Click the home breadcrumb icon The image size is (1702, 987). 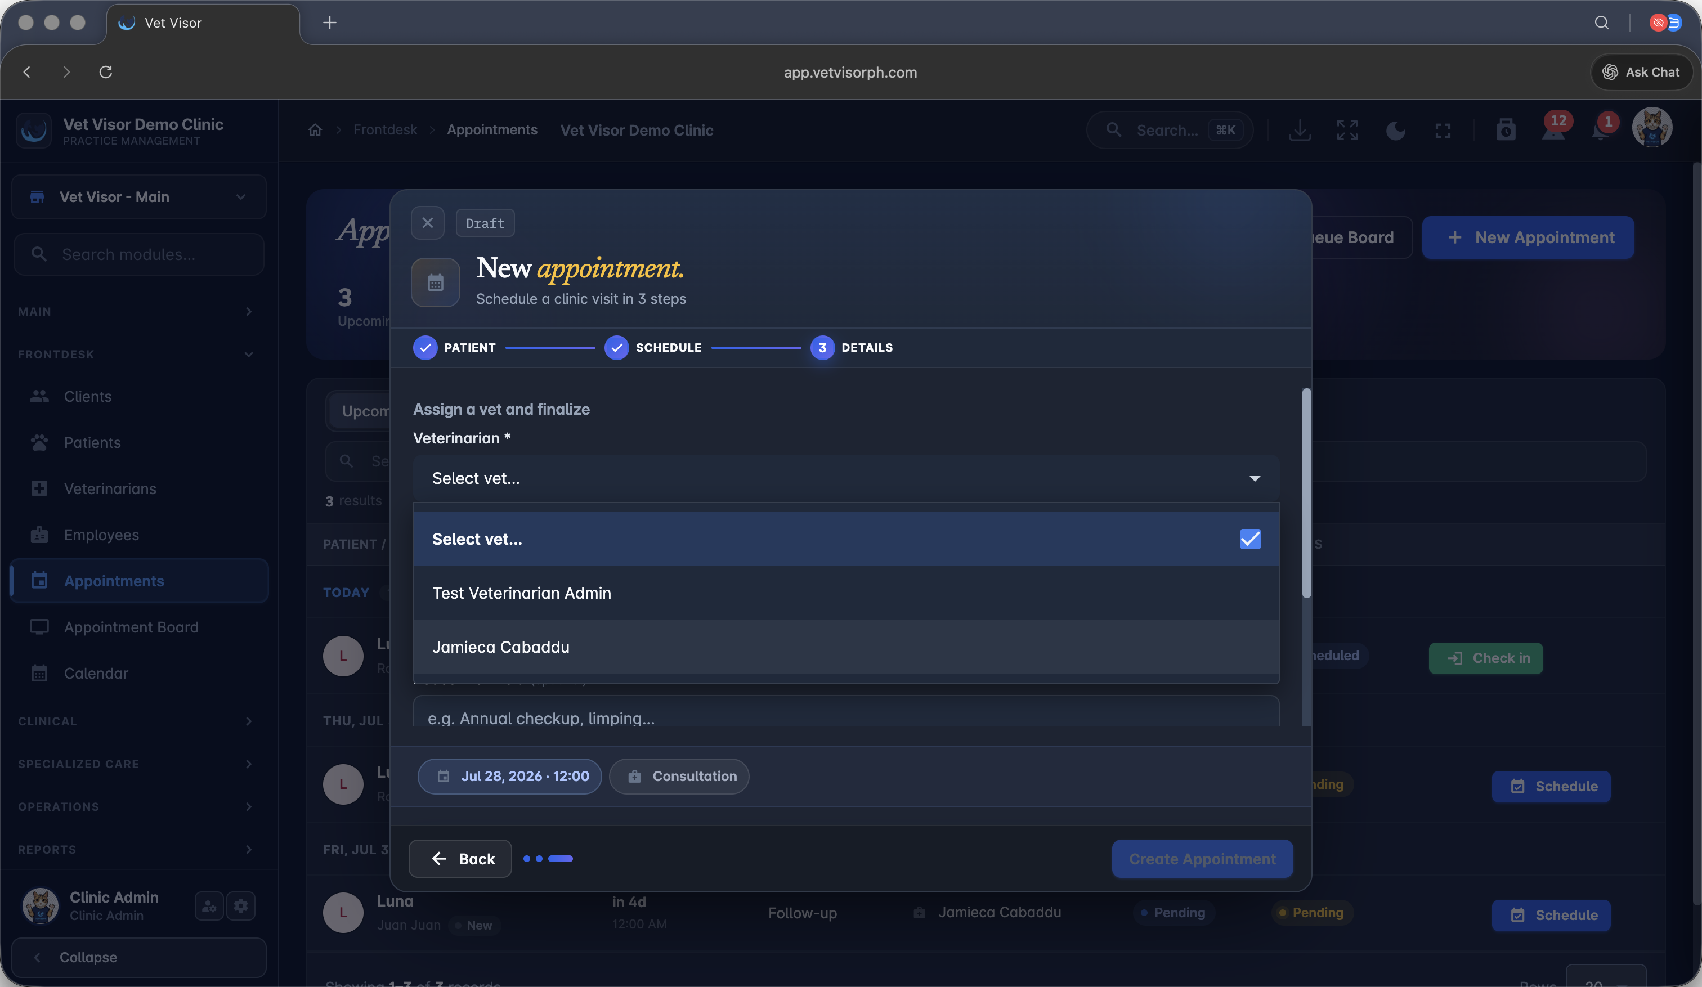coord(315,129)
